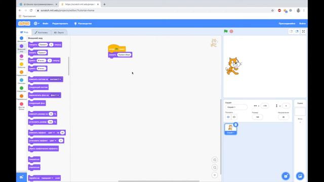Screen dimensions: 324x182
Task: Select the Control (Управление) block category
Action: point(21,73)
